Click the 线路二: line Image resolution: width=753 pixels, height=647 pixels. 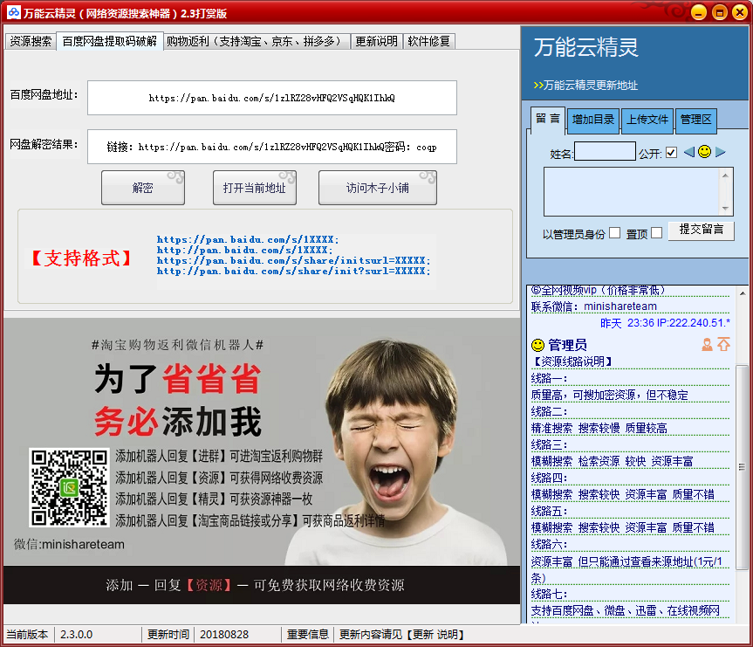point(550,412)
